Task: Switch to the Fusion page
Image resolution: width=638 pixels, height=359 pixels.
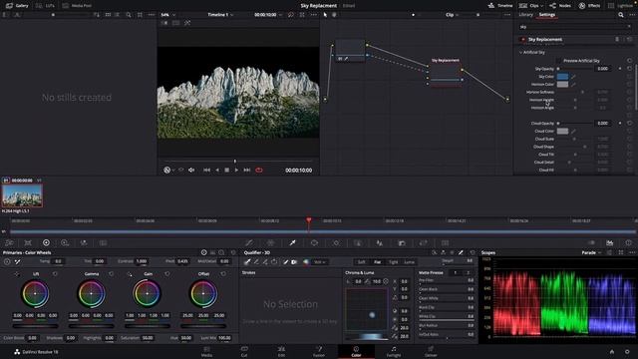Action: pyautogui.click(x=319, y=351)
